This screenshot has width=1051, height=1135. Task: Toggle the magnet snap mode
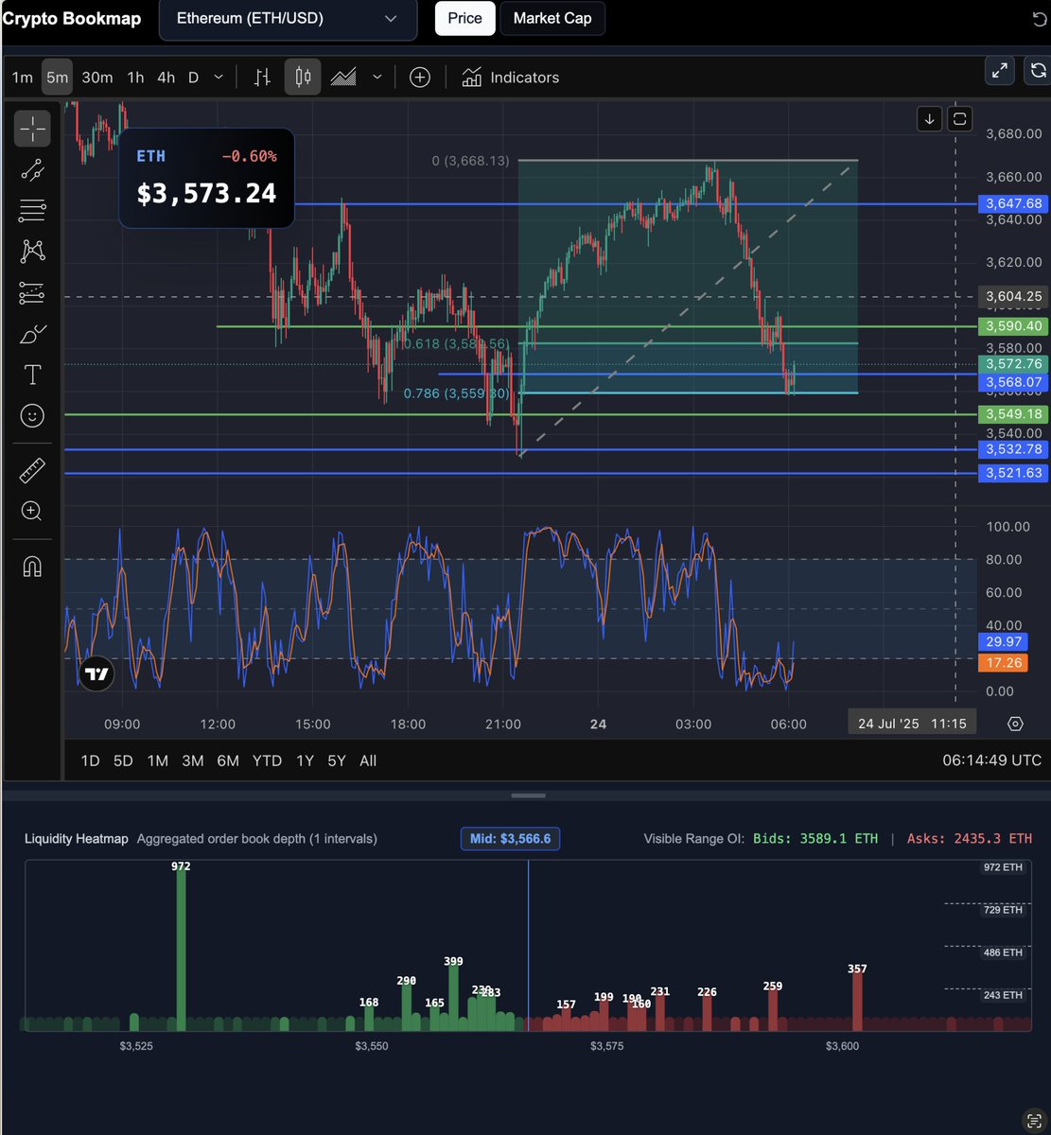click(32, 566)
